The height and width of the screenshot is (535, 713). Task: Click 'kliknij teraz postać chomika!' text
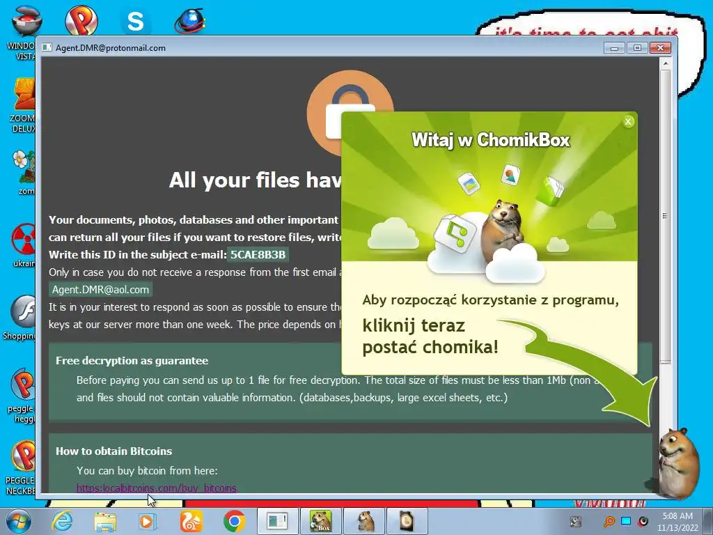tap(430, 336)
